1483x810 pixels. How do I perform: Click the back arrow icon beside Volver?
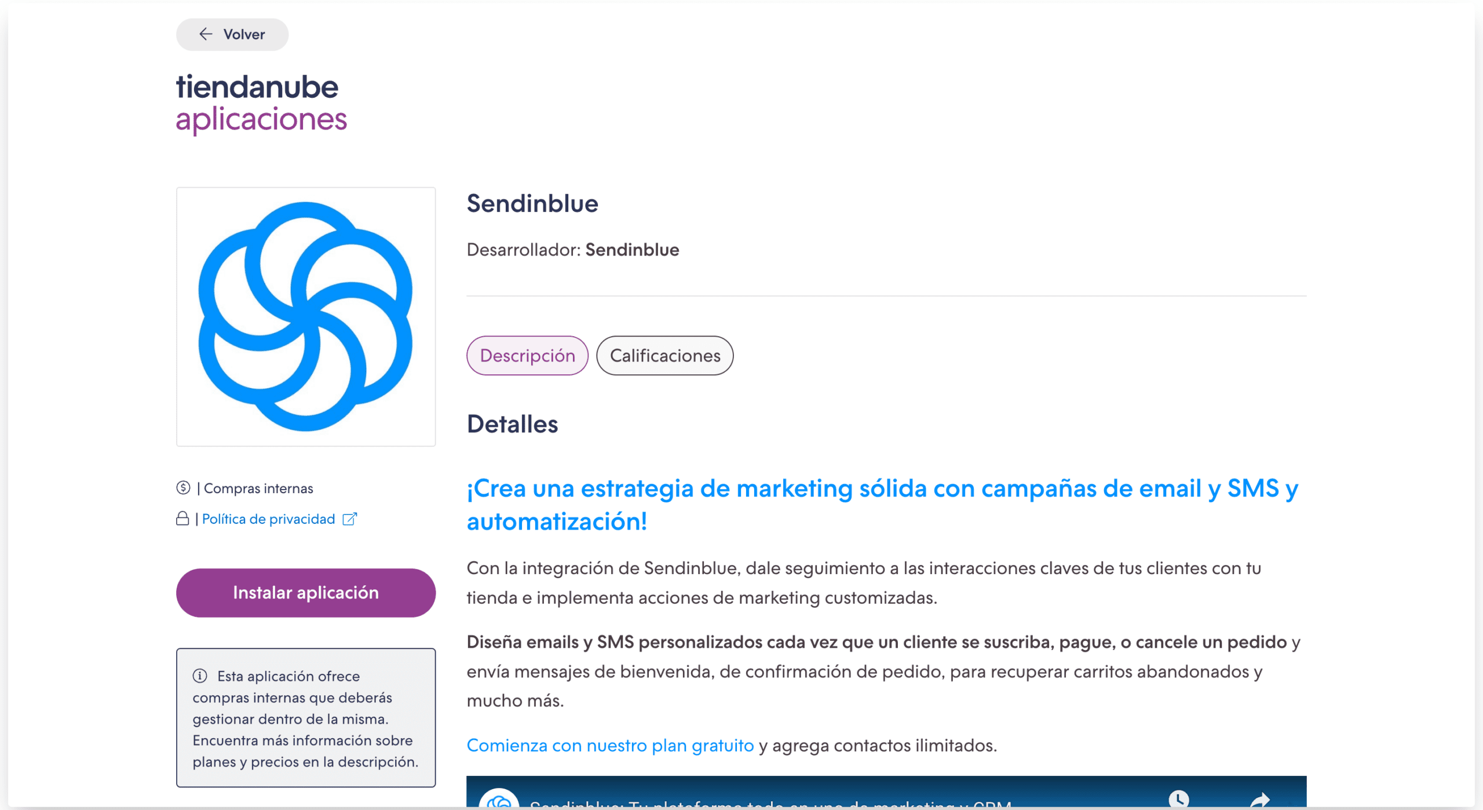pyautogui.click(x=206, y=34)
